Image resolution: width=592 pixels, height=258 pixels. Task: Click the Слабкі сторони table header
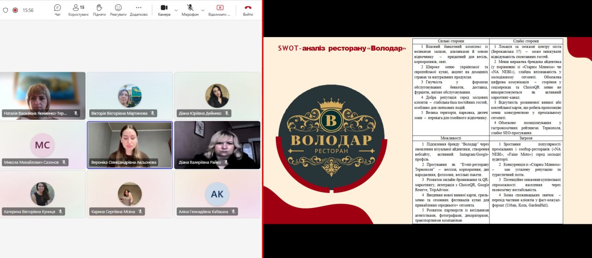pos(526,41)
